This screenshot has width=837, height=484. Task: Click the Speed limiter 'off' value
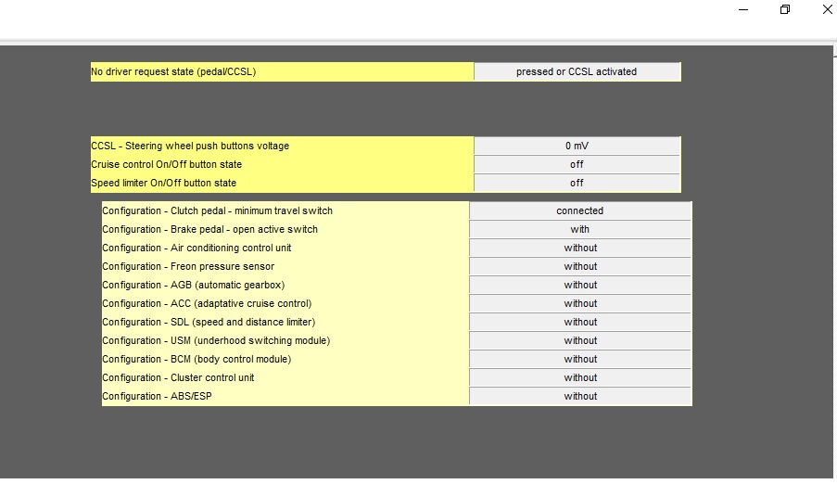577,183
